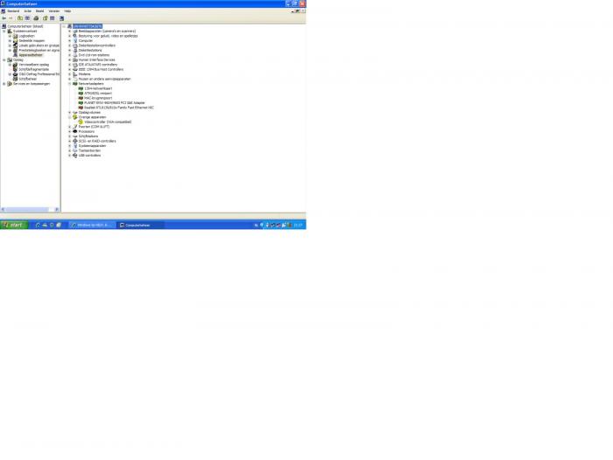Click Poorten (COM & LPT) icon

click(75, 127)
